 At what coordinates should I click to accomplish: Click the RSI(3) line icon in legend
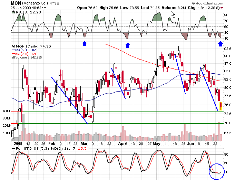(13, 12)
